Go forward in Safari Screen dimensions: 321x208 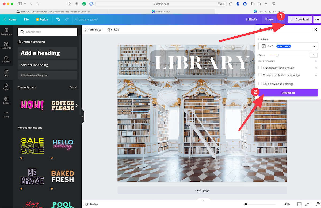pos(38,4)
